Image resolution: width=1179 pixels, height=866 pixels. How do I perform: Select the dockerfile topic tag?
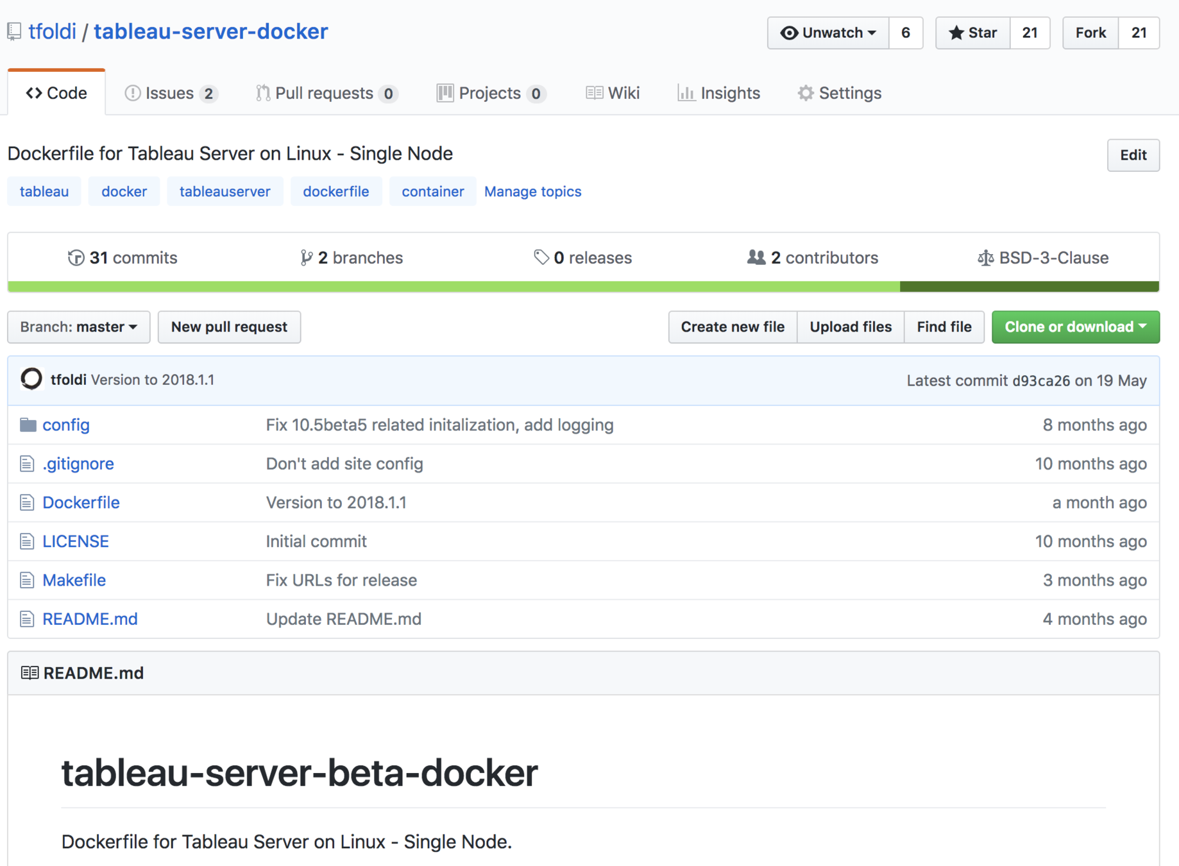tap(336, 191)
